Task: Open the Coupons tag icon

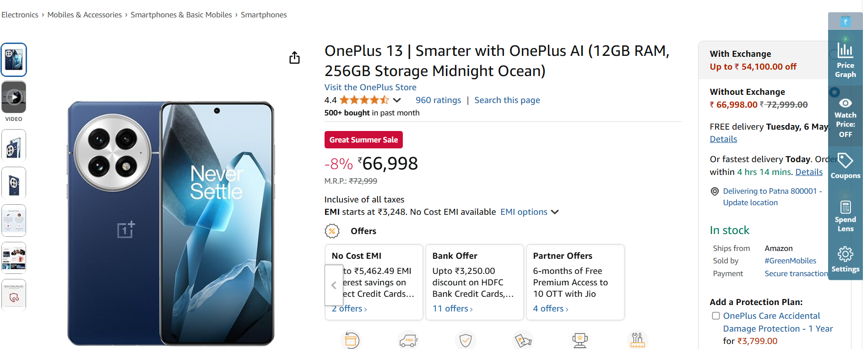Action: pyautogui.click(x=845, y=161)
